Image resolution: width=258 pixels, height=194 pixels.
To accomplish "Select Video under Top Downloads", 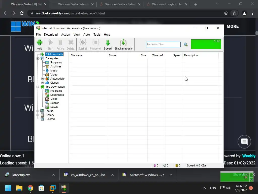I will (x=54, y=99).
